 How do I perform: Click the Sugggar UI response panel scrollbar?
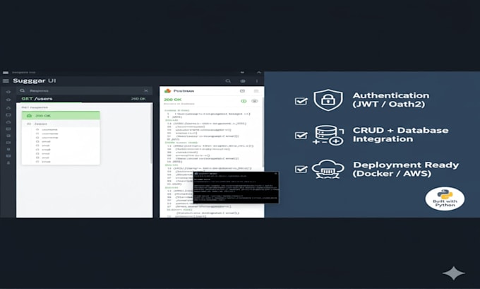pyautogui.click(x=151, y=134)
